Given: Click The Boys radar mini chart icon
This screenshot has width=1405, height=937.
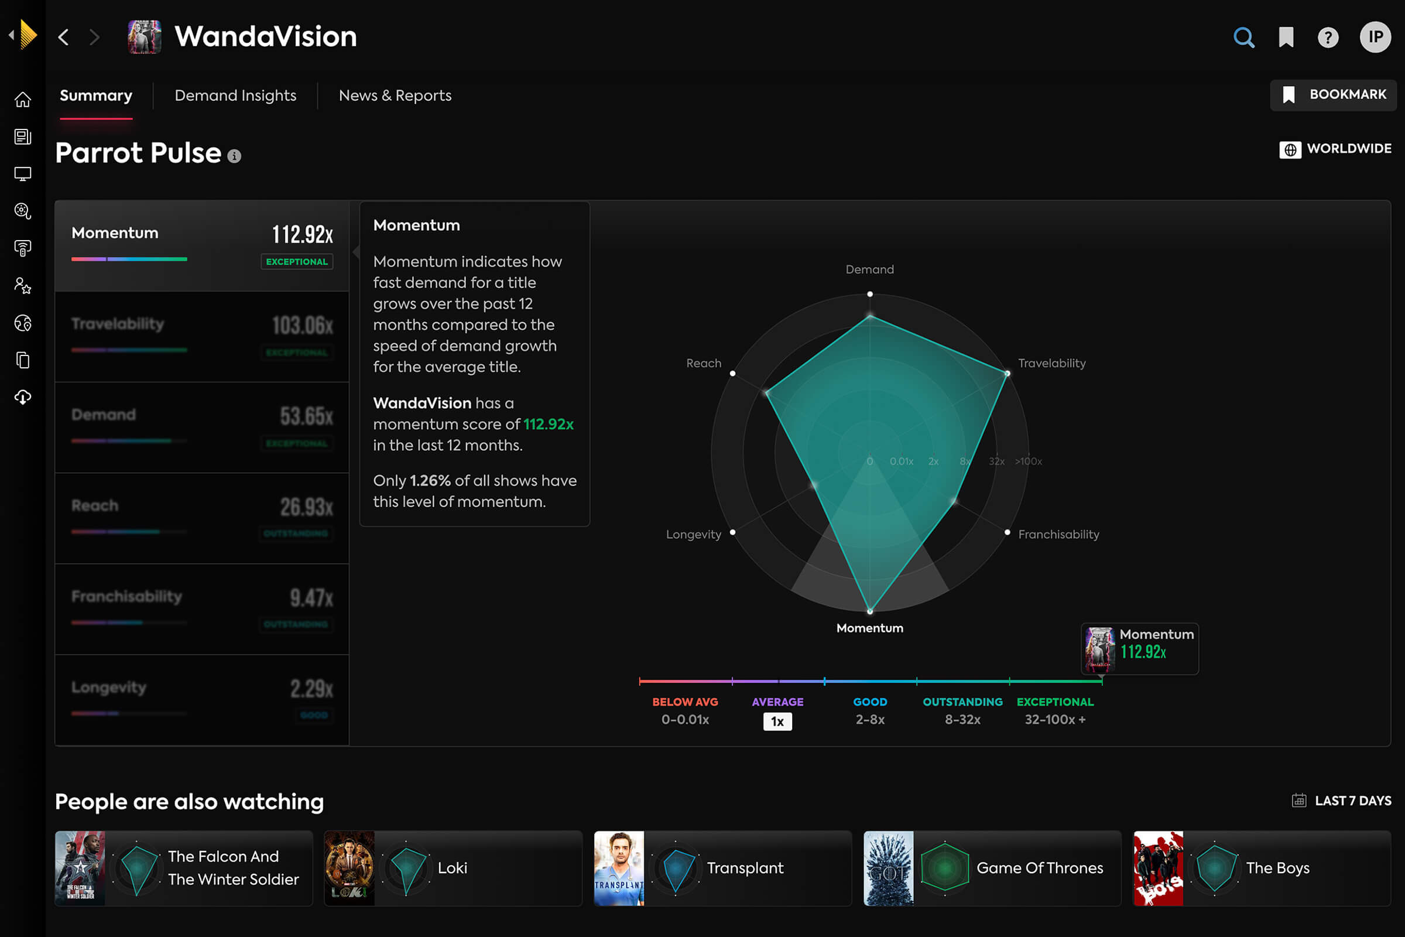Looking at the screenshot, I should (x=1215, y=868).
